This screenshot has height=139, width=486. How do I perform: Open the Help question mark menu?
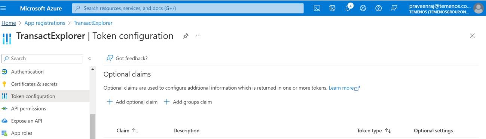pyautogui.click(x=378, y=8)
